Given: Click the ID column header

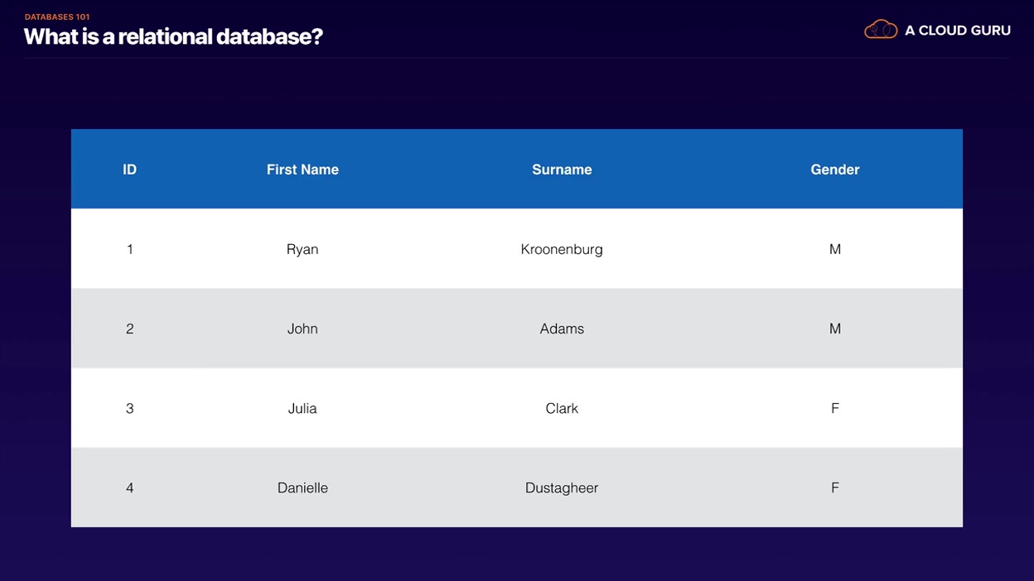Looking at the screenshot, I should pyautogui.click(x=129, y=170).
